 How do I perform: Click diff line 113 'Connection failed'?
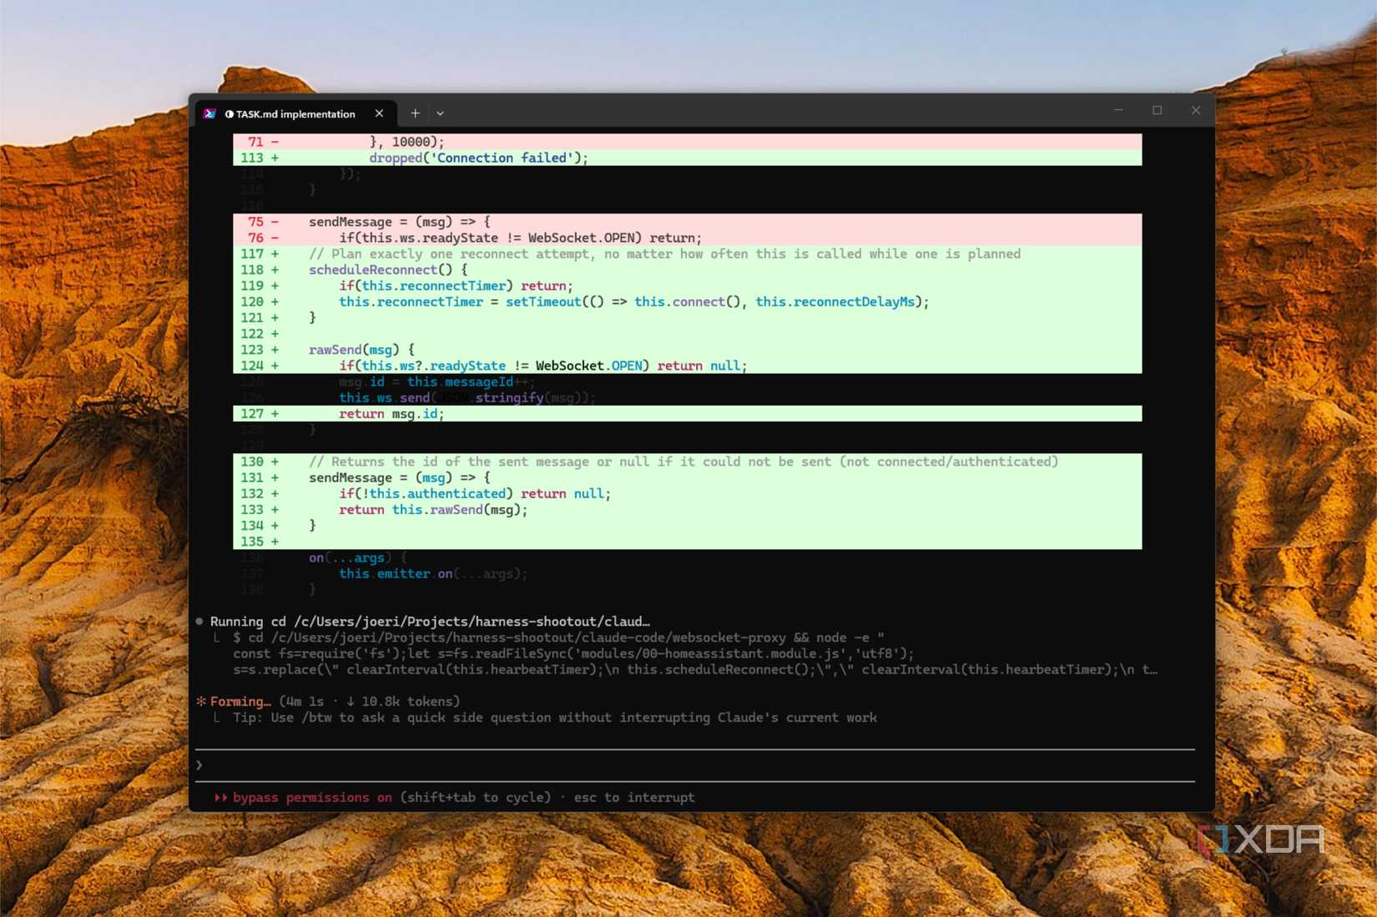click(x=687, y=158)
